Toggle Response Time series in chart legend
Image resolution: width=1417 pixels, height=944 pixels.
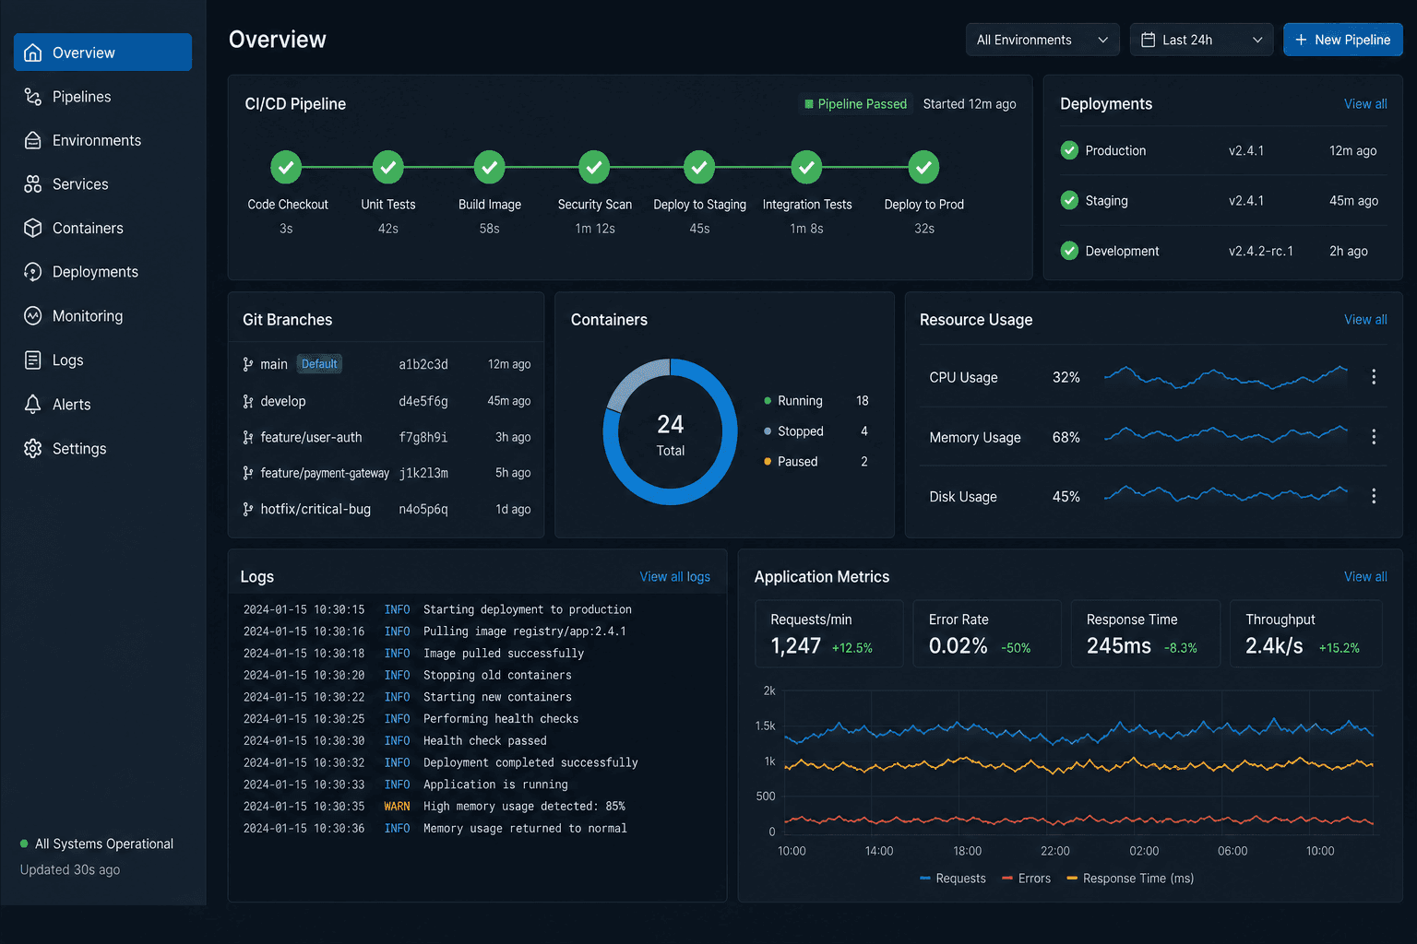1130,879
